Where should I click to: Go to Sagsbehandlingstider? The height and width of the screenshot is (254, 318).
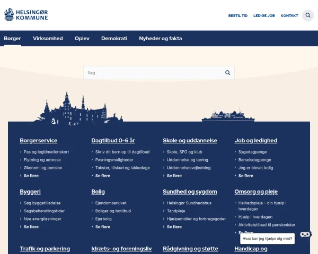[x=44, y=211]
